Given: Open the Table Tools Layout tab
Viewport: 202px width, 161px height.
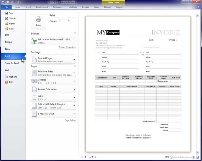Looking at the screenshot, I should [x=119, y=7].
